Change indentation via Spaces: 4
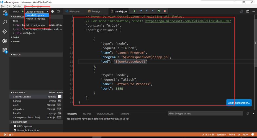The height and width of the screenshot is (138, 257). [222, 135]
